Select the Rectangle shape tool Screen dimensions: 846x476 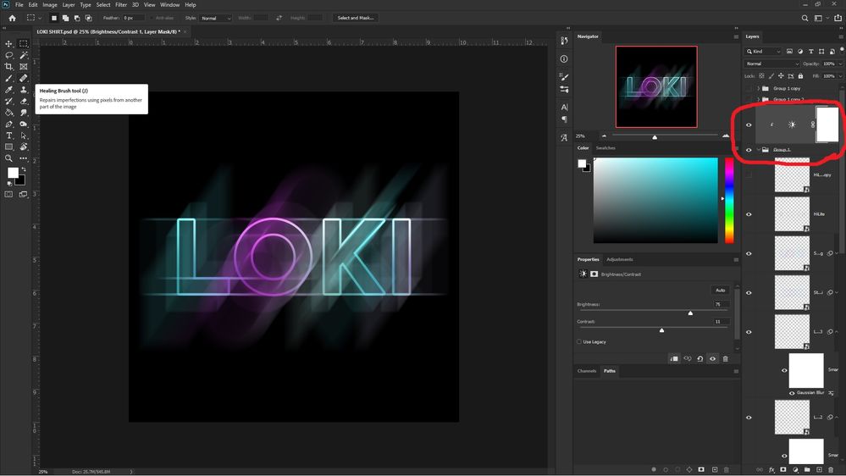click(x=8, y=147)
